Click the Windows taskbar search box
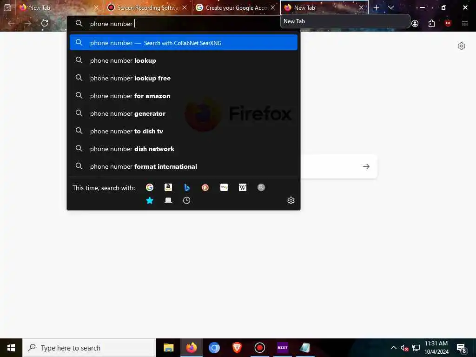This screenshot has width=476, height=357. click(89, 348)
